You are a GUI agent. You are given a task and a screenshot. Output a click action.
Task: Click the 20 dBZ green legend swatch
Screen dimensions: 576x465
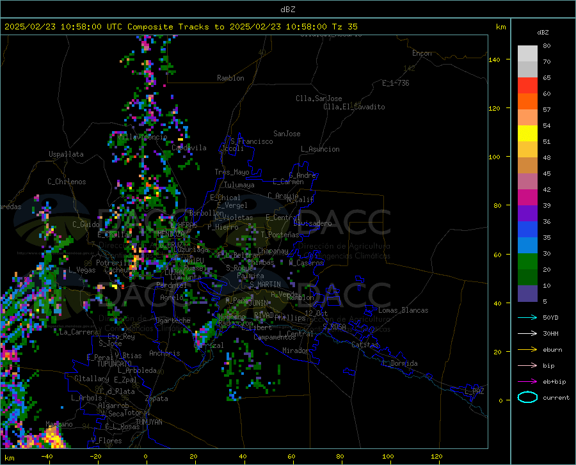pos(527,262)
